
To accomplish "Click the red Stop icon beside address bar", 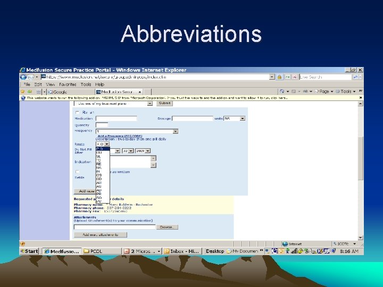I will click(x=295, y=77).
